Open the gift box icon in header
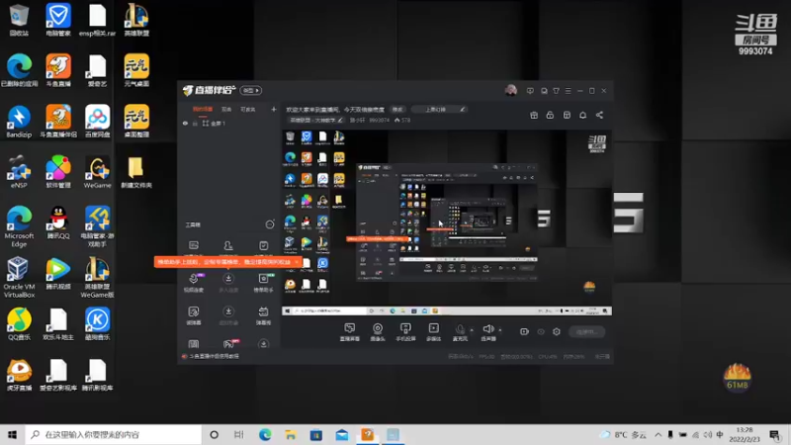791x445 pixels. pos(534,115)
